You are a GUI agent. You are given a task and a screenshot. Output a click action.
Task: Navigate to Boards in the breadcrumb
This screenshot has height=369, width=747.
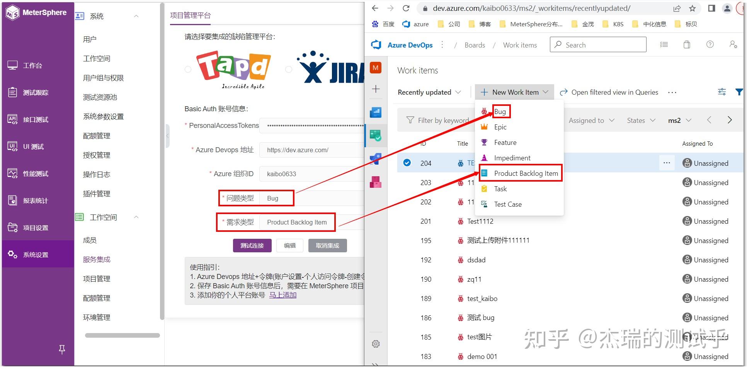coord(475,45)
